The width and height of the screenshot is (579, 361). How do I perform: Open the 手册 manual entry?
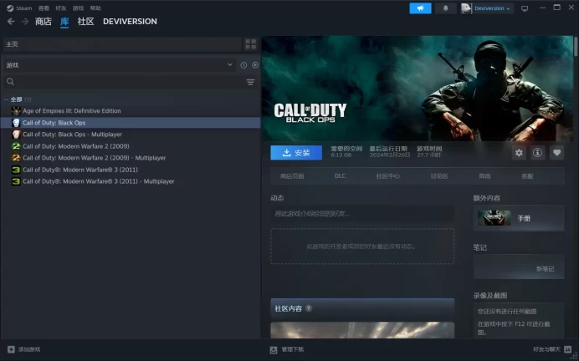[x=519, y=218]
